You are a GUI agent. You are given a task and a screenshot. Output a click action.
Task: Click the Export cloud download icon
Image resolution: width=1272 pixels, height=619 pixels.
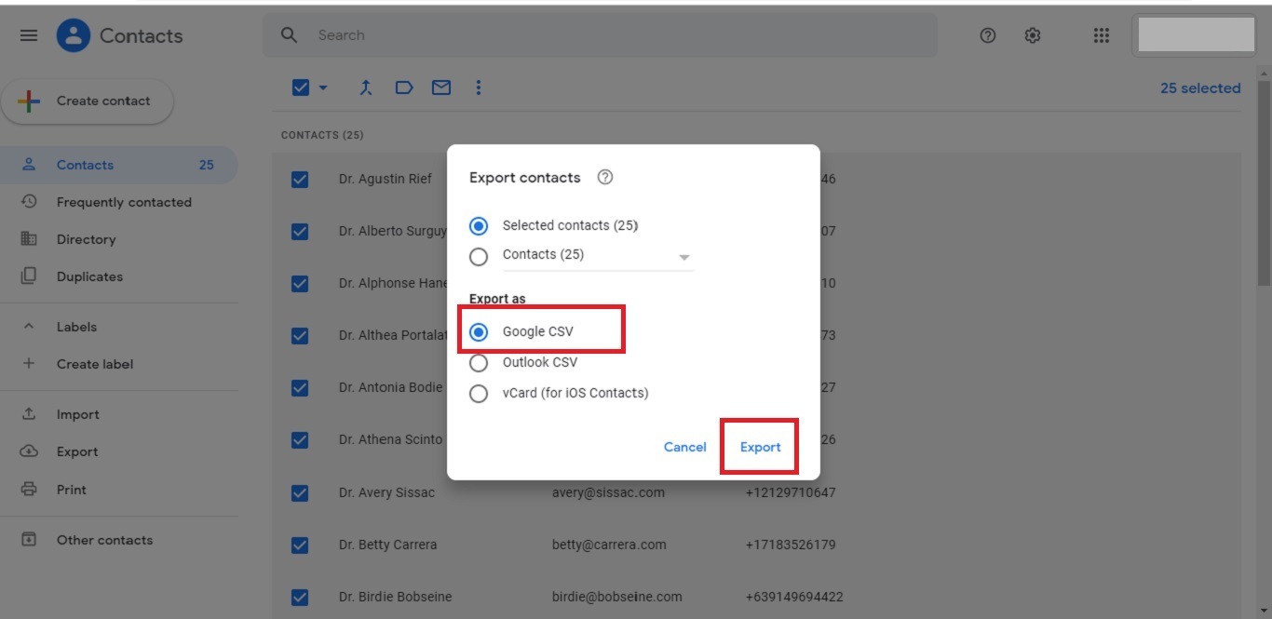[x=29, y=451]
